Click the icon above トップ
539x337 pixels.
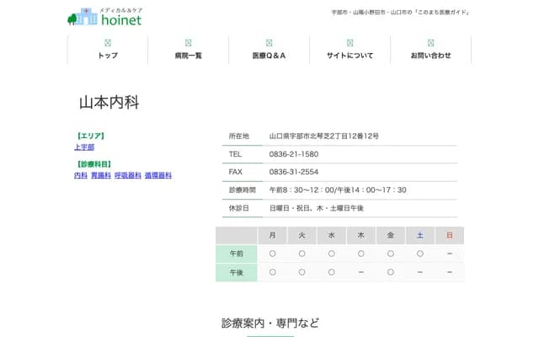107,42
